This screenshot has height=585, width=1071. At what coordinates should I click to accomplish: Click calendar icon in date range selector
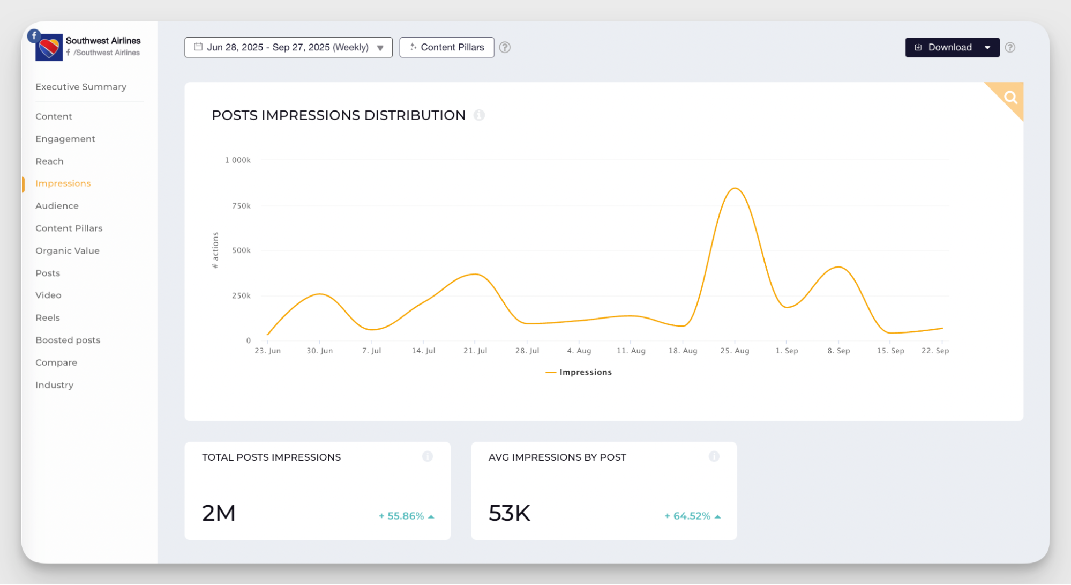click(x=198, y=47)
